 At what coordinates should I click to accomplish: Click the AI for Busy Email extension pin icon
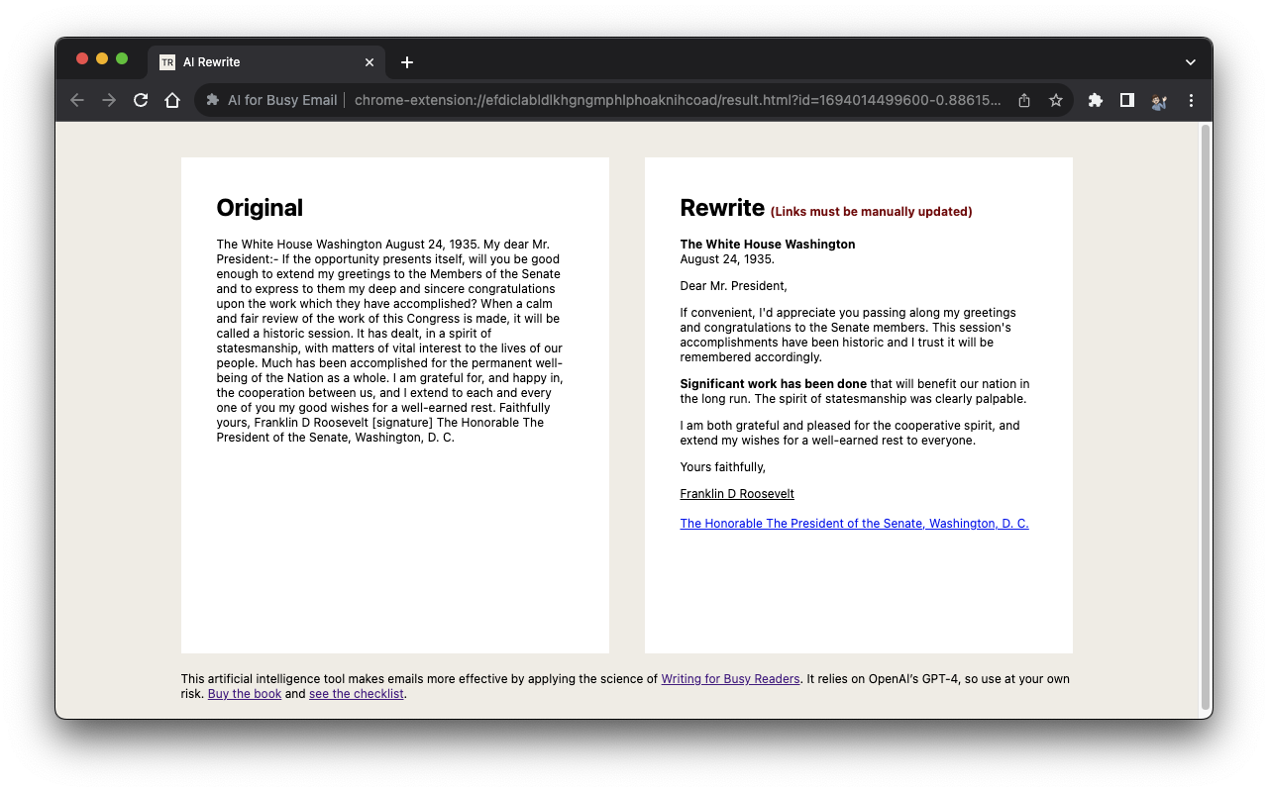[x=212, y=100]
